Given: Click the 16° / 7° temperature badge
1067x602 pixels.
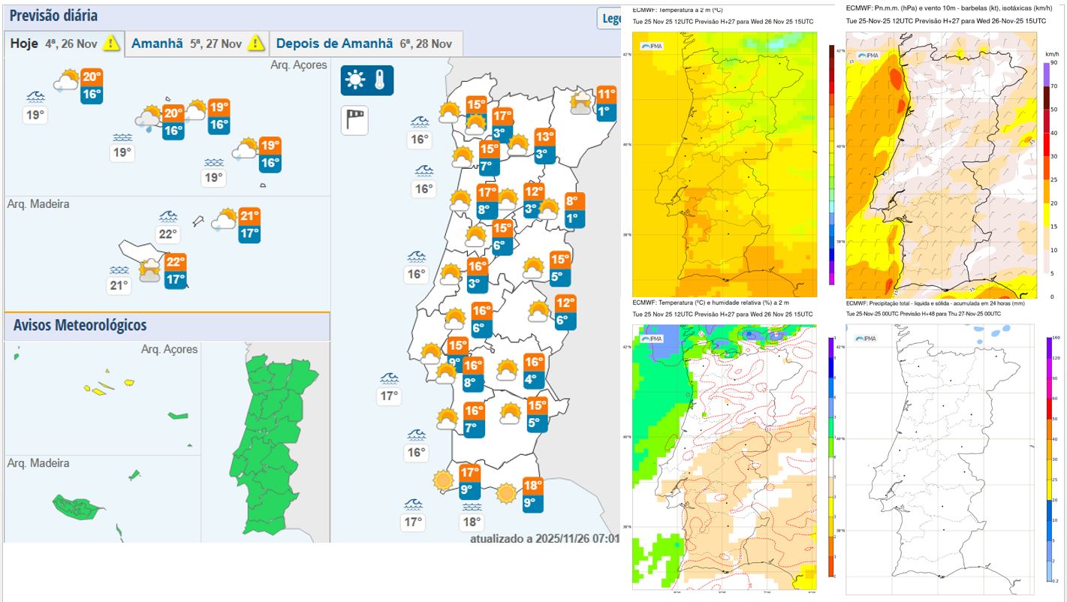Looking at the screenshot, I should click(474, 420).
